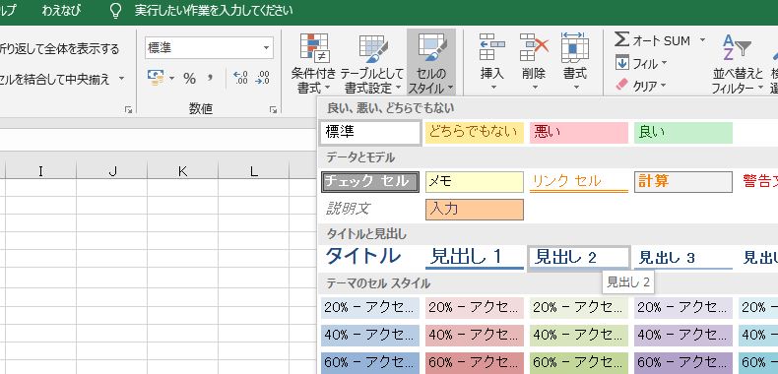Click the Tell Me lightbulb icon
The height and width of the screenshot is (374, 778).
click(115, 11)
